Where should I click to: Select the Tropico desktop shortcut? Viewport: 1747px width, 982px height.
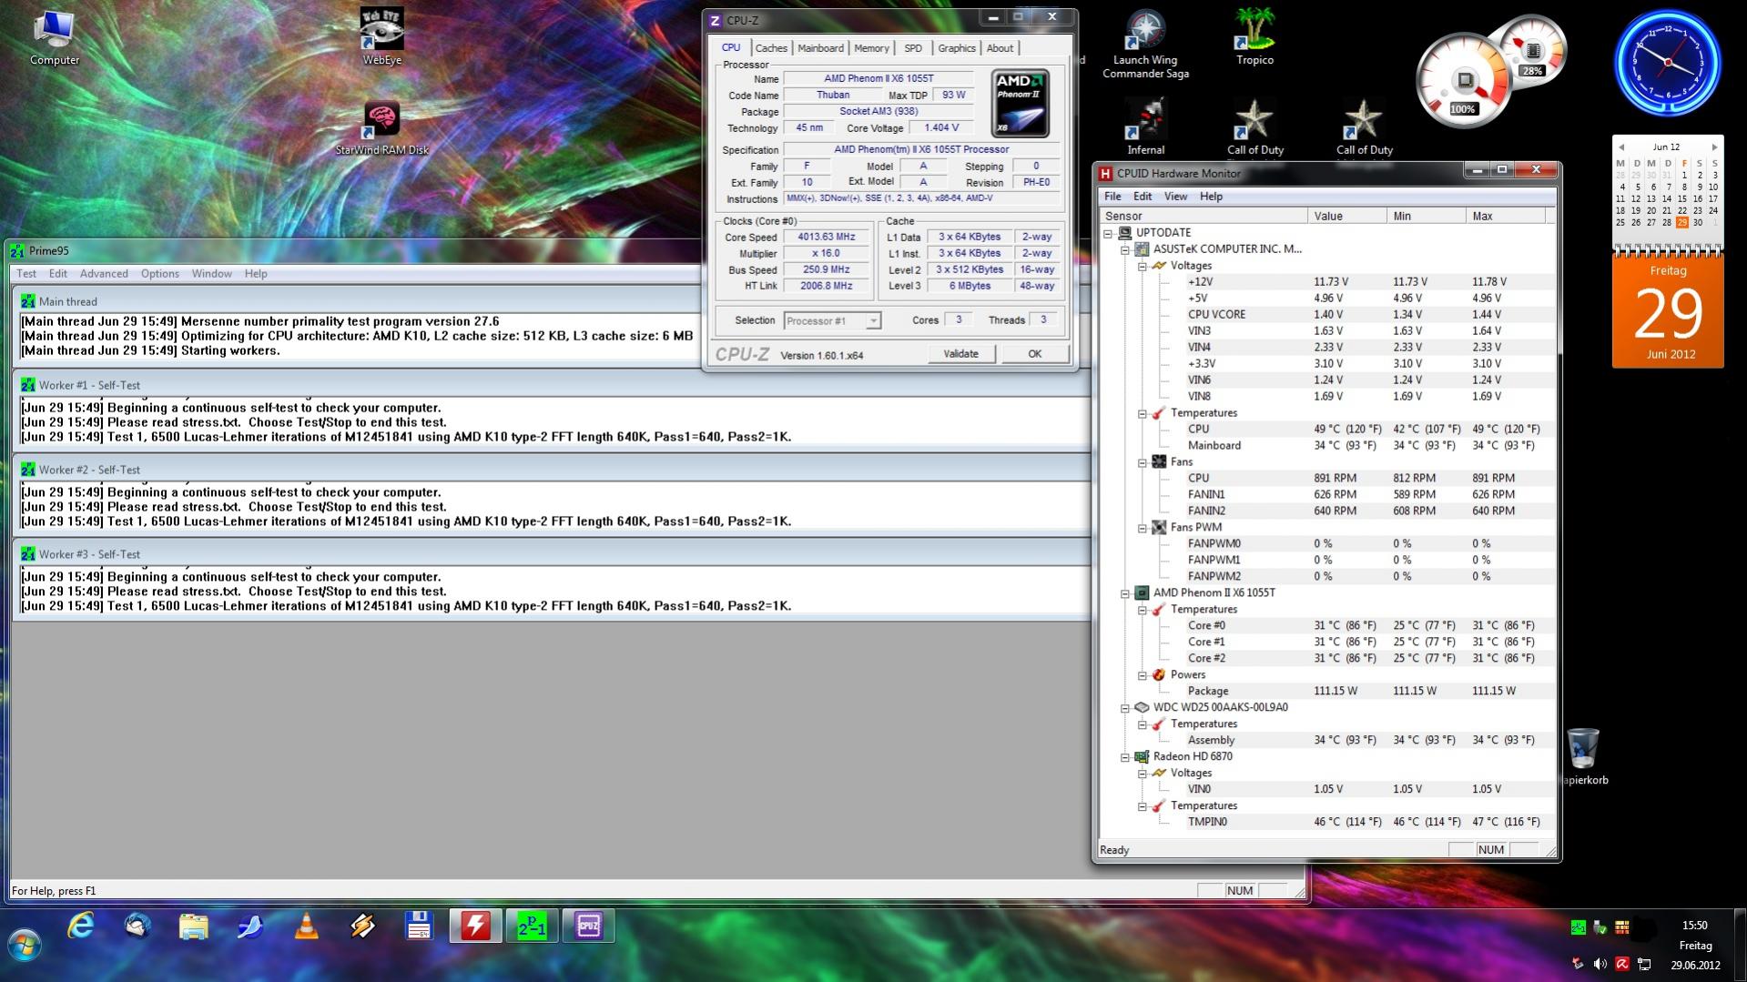(1254, 38)
